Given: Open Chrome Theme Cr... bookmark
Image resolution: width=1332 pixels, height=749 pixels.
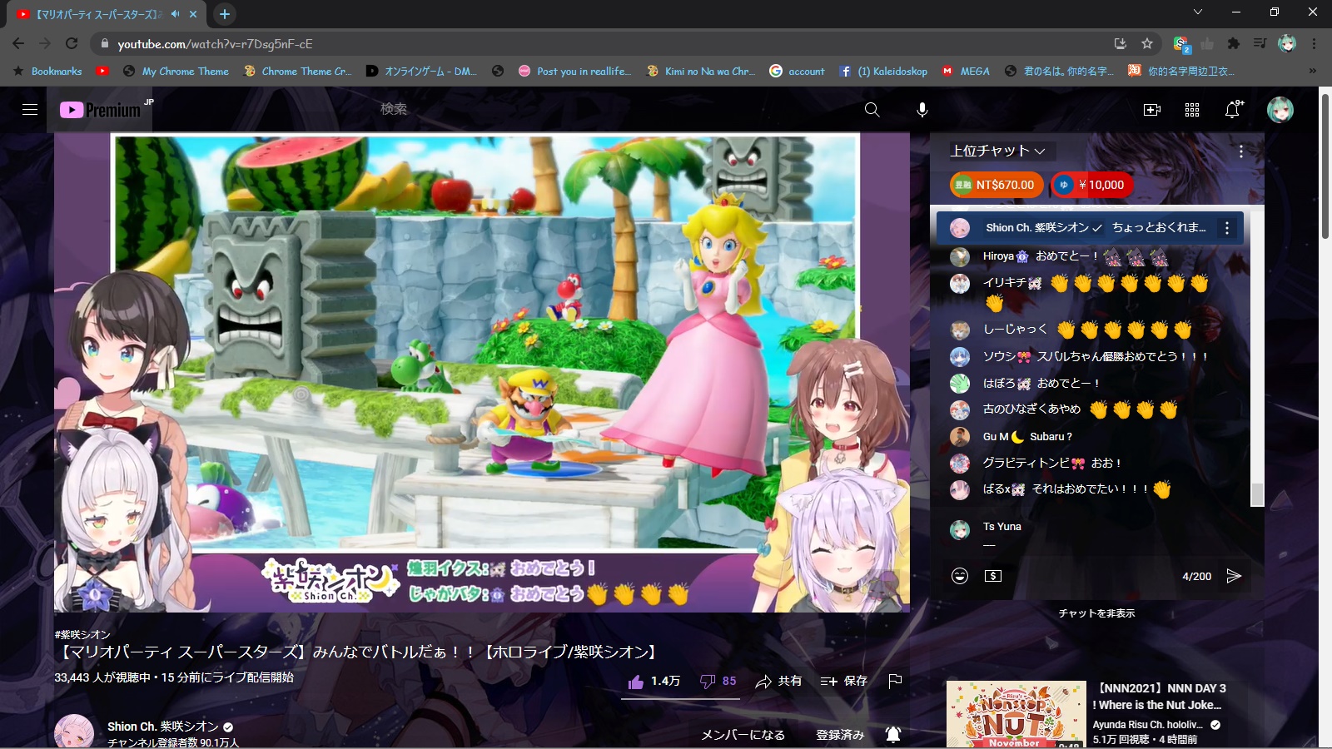Looking at the screenshot, I should click(x=298, y=72).
